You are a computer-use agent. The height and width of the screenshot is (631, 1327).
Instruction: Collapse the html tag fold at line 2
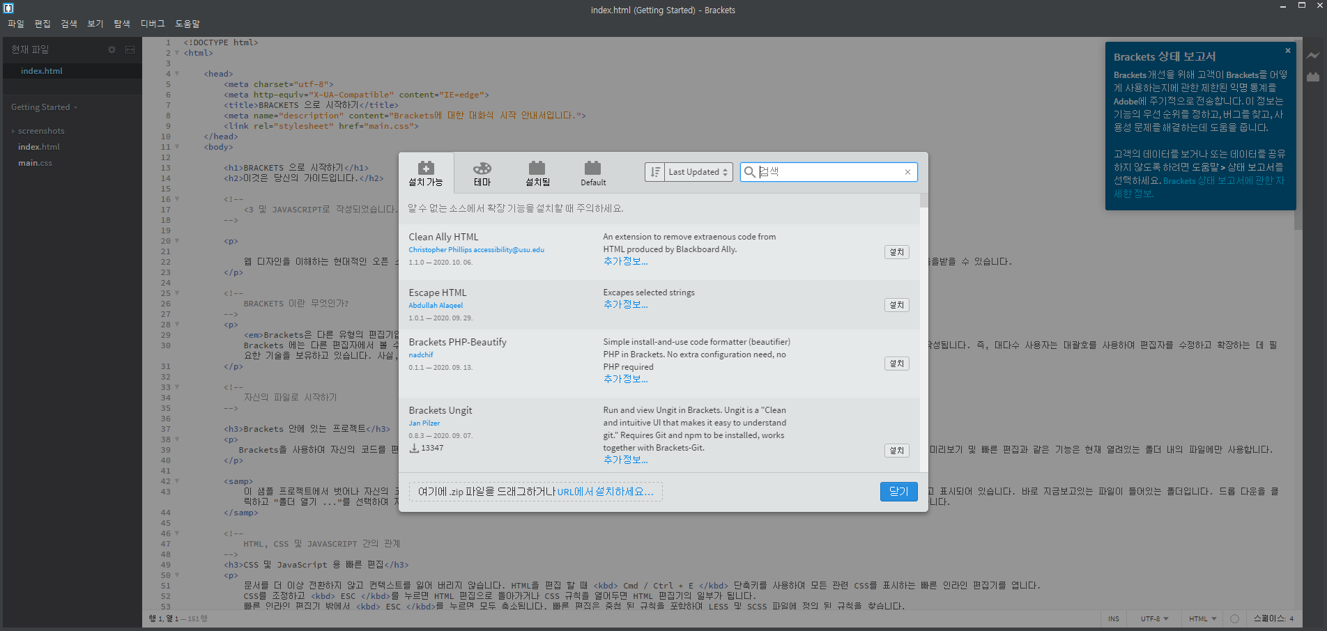pyautogui.click(x=177, y=53)
